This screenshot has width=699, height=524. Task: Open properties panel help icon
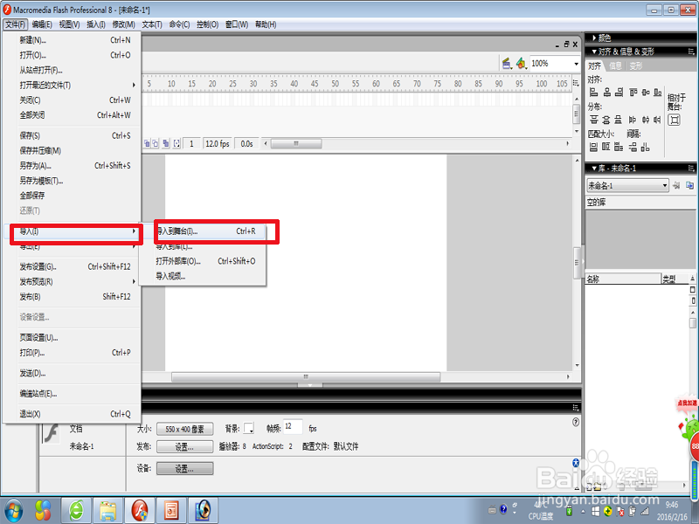coord(576,422)
